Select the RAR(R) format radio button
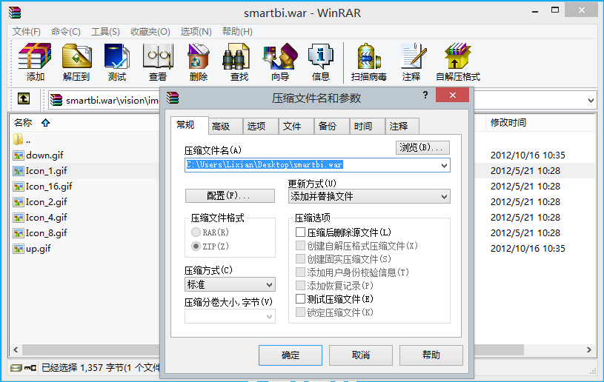 (x=196, y=232)
